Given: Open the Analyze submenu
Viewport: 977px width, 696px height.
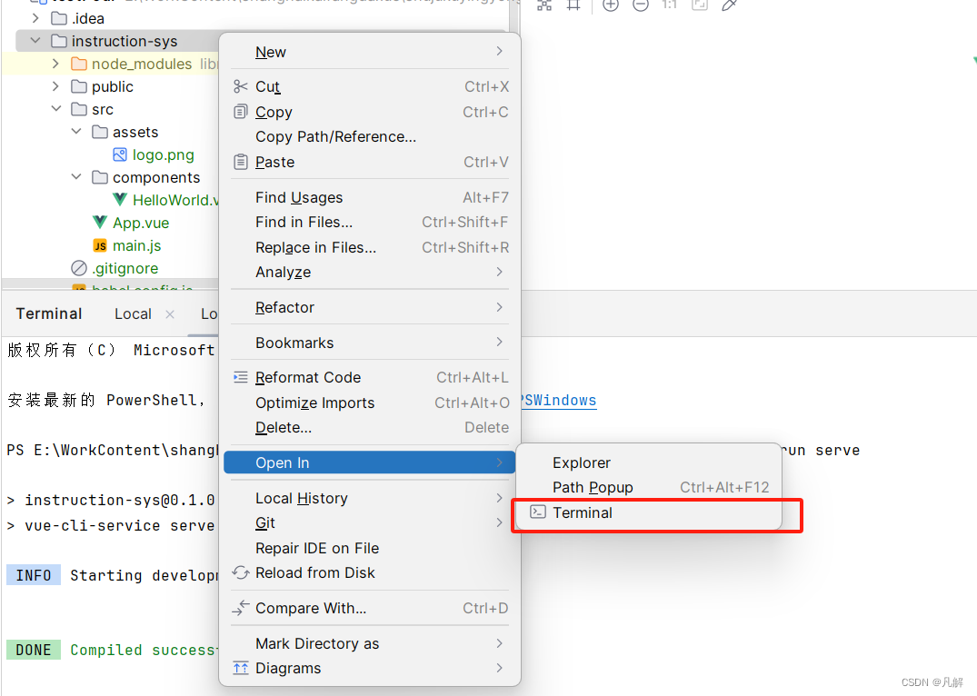Looking at the screenshot, I should click(370, 273).
